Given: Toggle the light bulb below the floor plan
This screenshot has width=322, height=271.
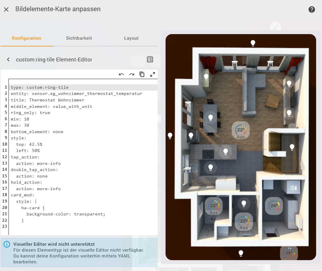Looking at the screenshot, I should tap(241, 253).
